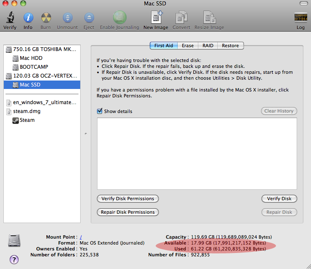Click the Owners Enabled value Yes
Image resolution: width=311 pixels, height=269 pixels.
click(84, 249)
